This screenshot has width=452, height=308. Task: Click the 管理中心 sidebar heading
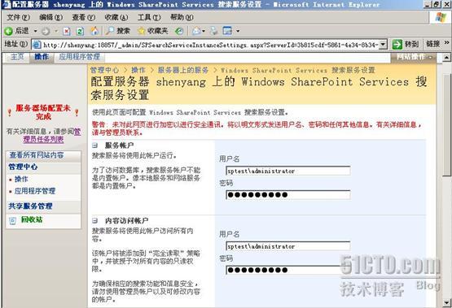pos(23,167)
